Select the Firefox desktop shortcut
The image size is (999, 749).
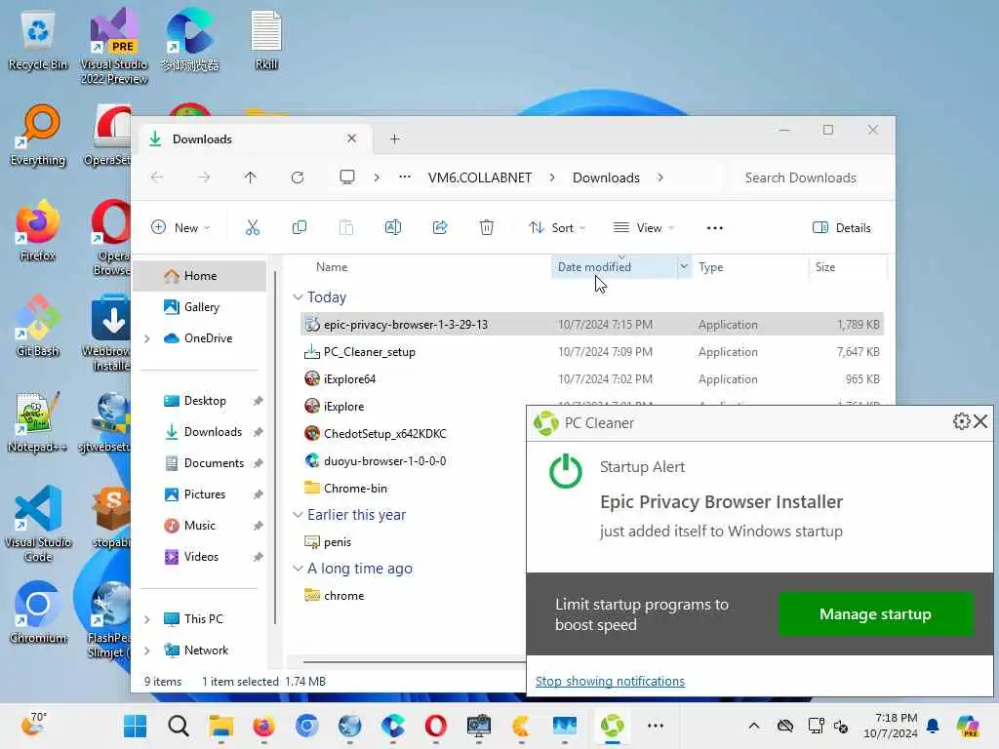(x=38, y=231)
